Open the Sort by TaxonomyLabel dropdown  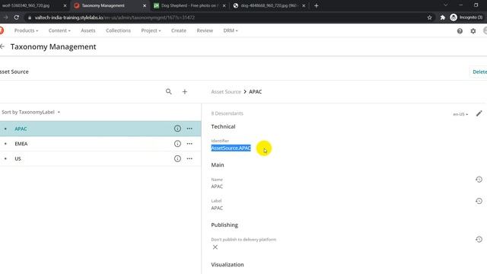30,112
